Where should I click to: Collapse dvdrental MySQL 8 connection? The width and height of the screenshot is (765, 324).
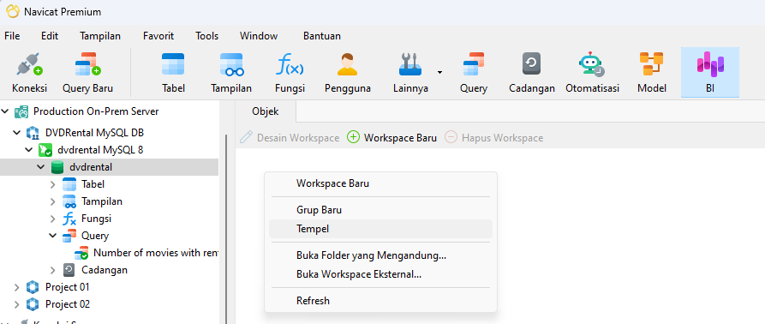click(x=29, y=150)
